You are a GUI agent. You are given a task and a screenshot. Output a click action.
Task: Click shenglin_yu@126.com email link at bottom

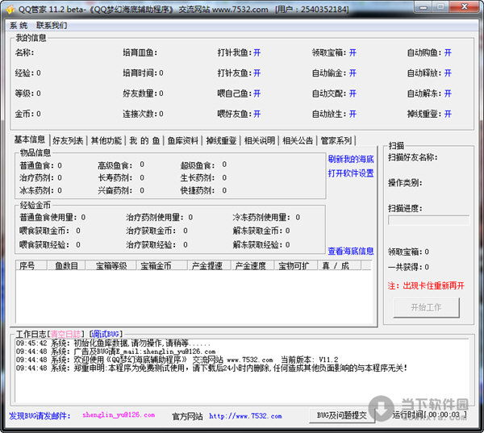[x=119, y=415]
